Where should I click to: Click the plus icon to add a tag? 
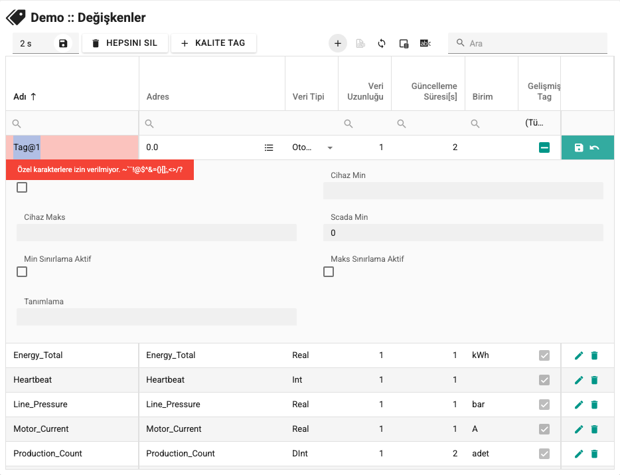338,44
